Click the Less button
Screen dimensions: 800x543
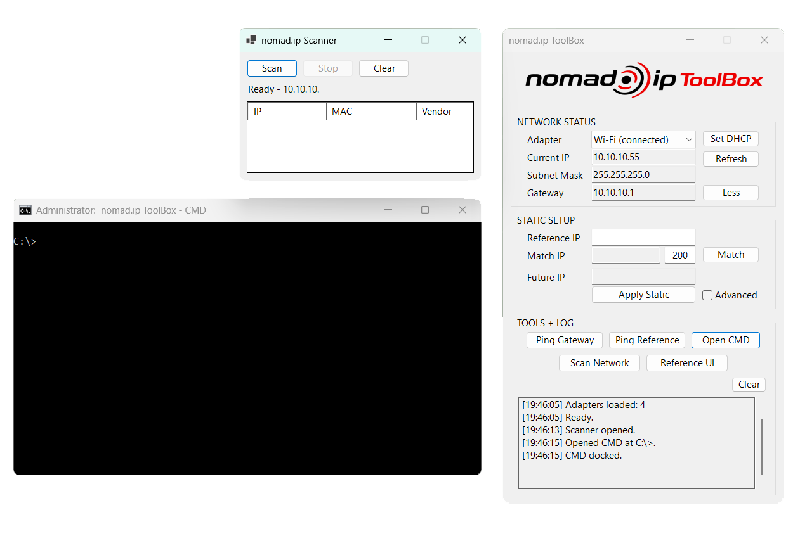(x=731, y=193)
